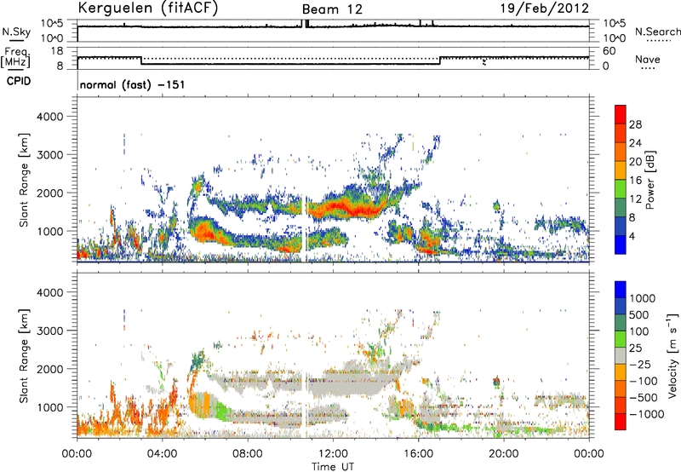Click the 'Slant Range [km]' label of velocity panel
Screen dimensions: 681x472
(24, 355)
